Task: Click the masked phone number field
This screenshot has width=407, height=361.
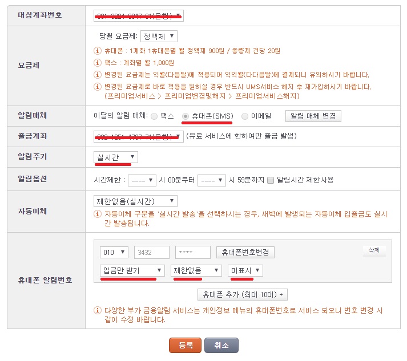Action: pos(192,252)
